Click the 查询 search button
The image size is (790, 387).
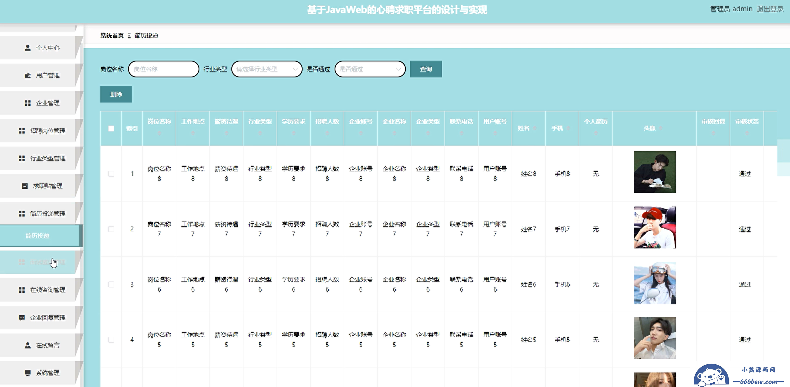click(426, 69)
